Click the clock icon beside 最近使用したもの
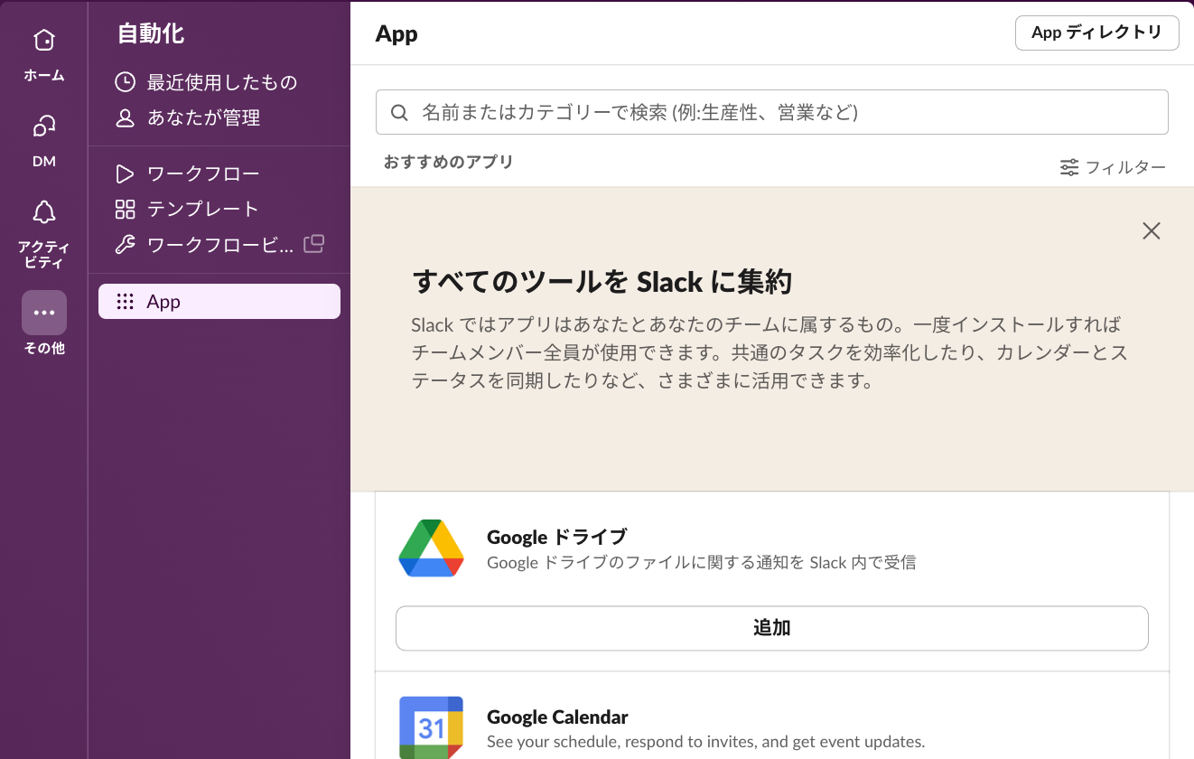The image size is (1194, 759). click(x=126, y=82)
